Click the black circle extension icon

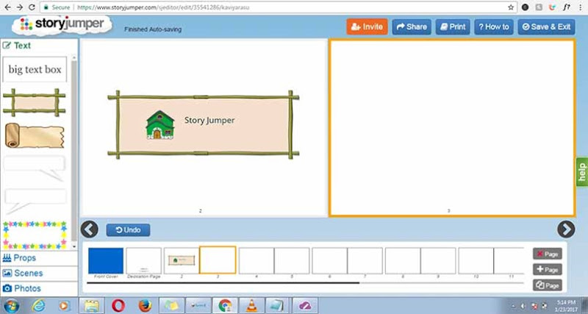[x=526, y=7]
